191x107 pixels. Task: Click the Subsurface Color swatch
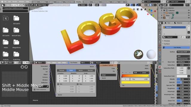(182, 76)
